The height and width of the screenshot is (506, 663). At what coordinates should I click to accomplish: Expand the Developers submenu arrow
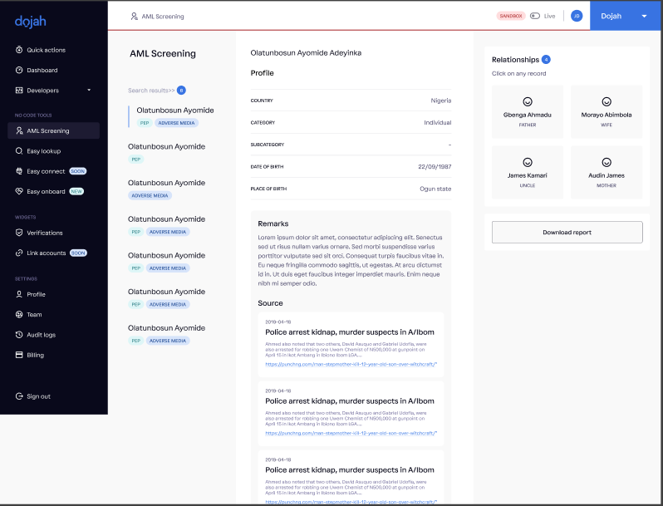[x=89, y=90]
